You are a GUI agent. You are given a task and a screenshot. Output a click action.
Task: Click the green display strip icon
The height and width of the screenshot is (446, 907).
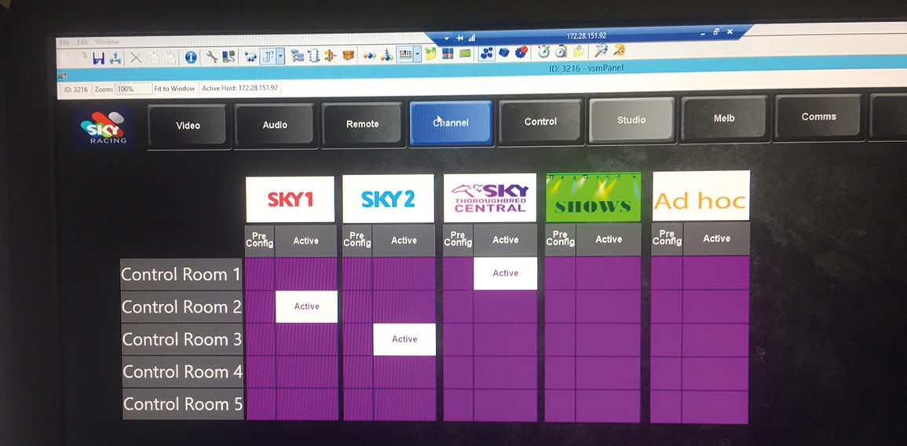pos(465,54)
